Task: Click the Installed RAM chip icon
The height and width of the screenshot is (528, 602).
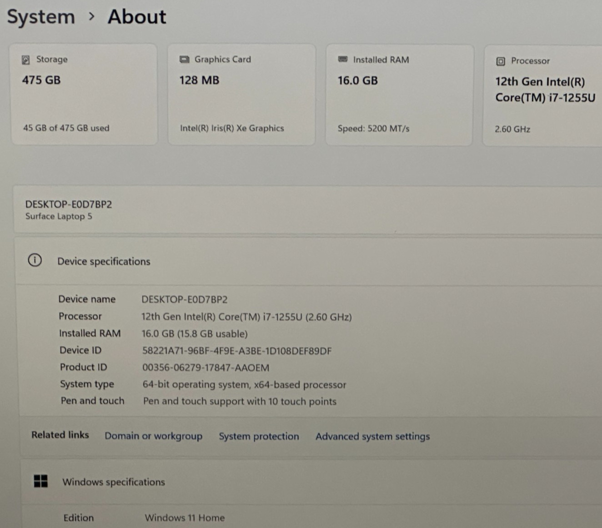Action: [x=343, y=60]
